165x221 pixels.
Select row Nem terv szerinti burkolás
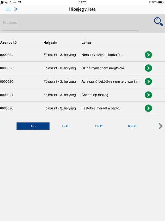tap(82, 55)
